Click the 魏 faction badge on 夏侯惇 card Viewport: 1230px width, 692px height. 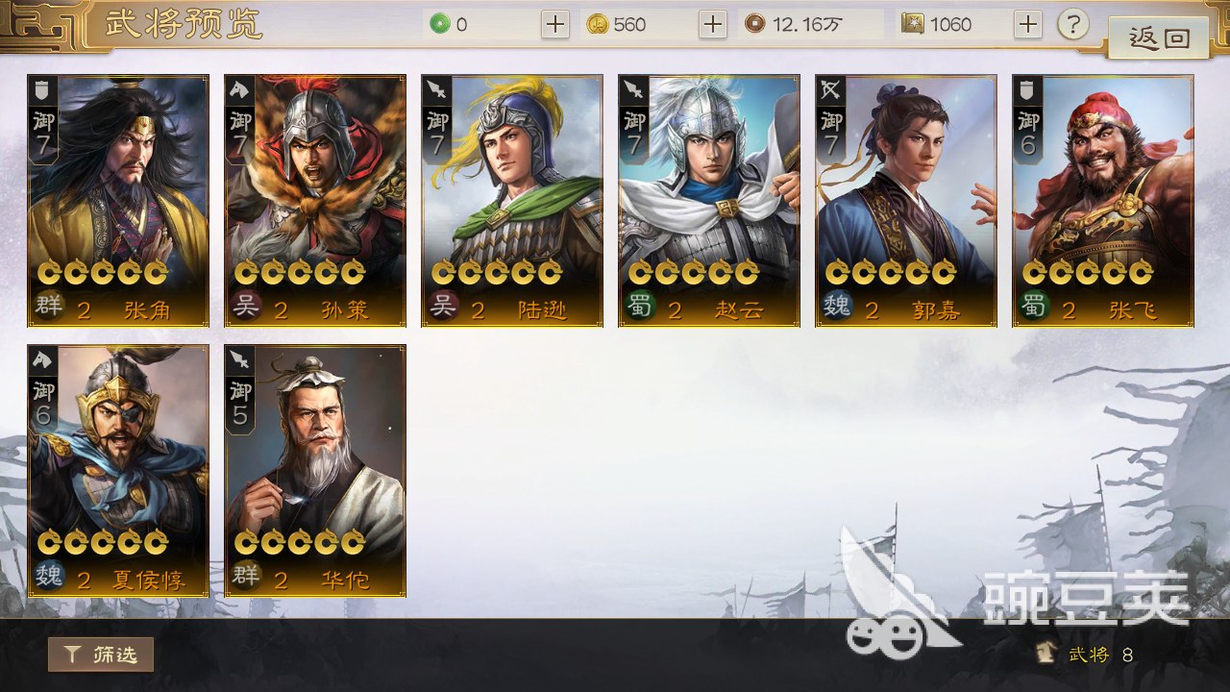point(48,579)
